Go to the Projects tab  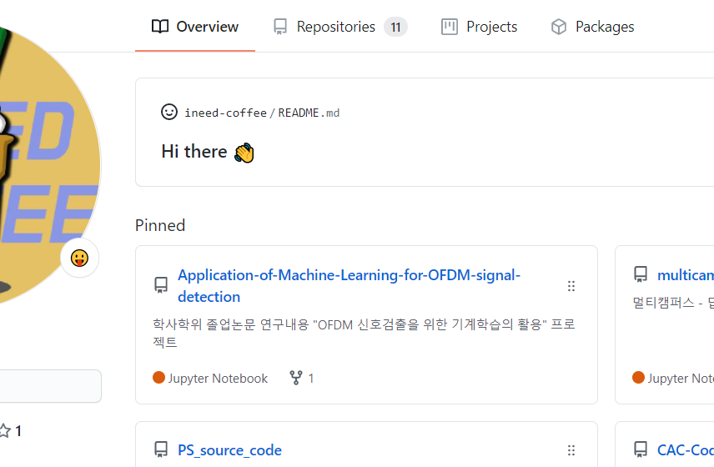(x=491, y=27)
